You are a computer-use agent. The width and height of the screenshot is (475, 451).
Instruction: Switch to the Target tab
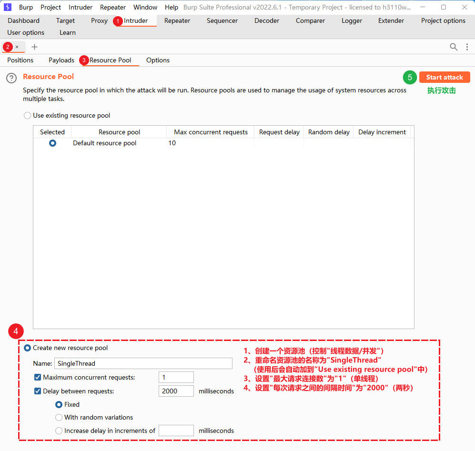pyautogui.click(x=65, y=20)
